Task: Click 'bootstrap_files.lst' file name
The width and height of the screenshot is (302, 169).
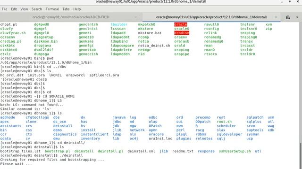Action: click(x=20, y=151)
